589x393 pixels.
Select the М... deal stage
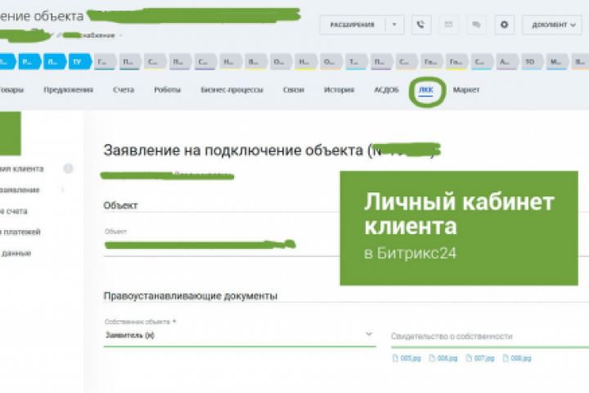(x=556, y=61)
